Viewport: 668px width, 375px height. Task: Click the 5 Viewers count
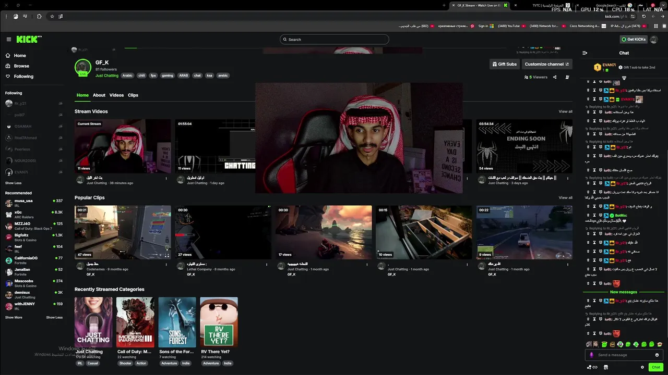(x=536, y=77)
